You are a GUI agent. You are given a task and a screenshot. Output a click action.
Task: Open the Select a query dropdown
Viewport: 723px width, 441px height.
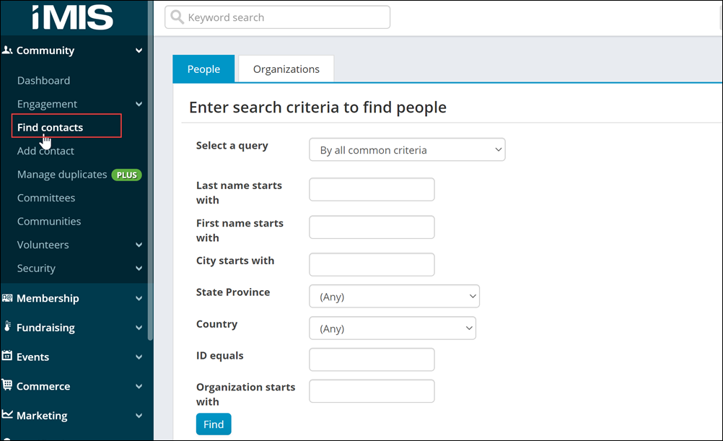point(407,150)
